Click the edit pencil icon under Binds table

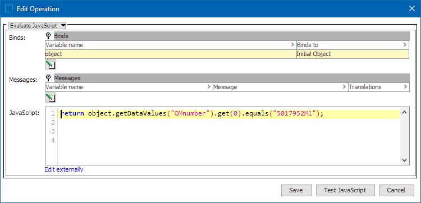pyautogui.click(x=50, y=64)
